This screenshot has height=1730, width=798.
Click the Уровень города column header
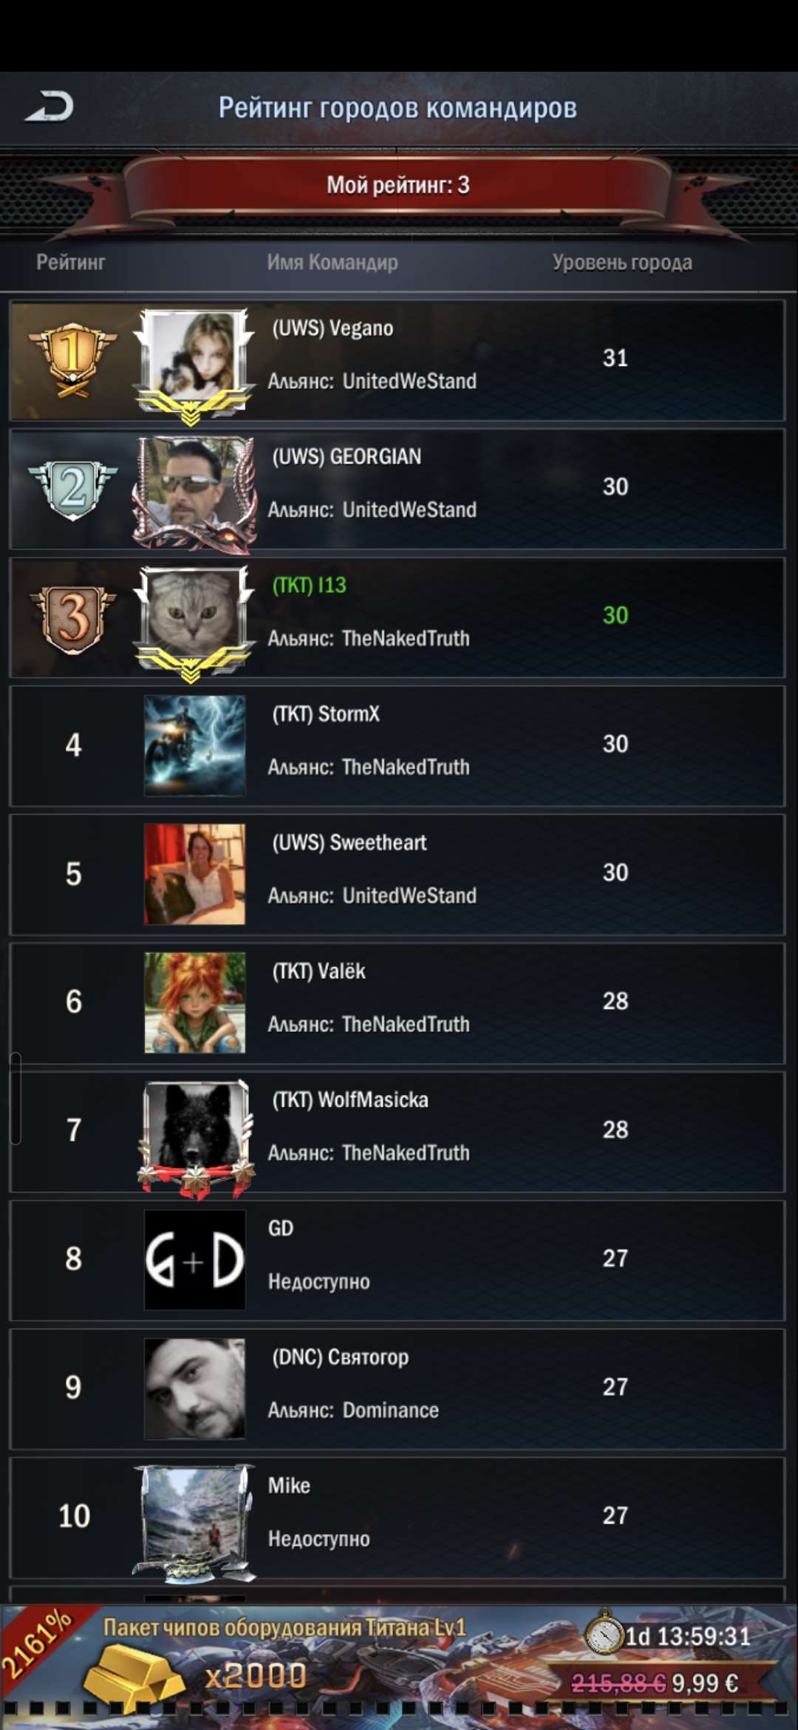tap(622, 262)
